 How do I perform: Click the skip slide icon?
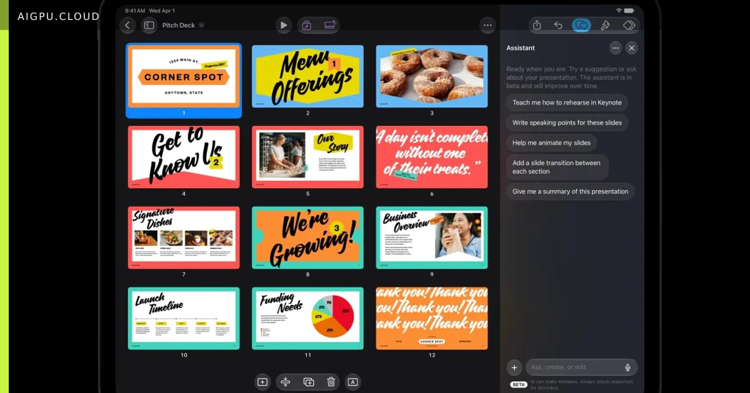[x=286, y=382]
